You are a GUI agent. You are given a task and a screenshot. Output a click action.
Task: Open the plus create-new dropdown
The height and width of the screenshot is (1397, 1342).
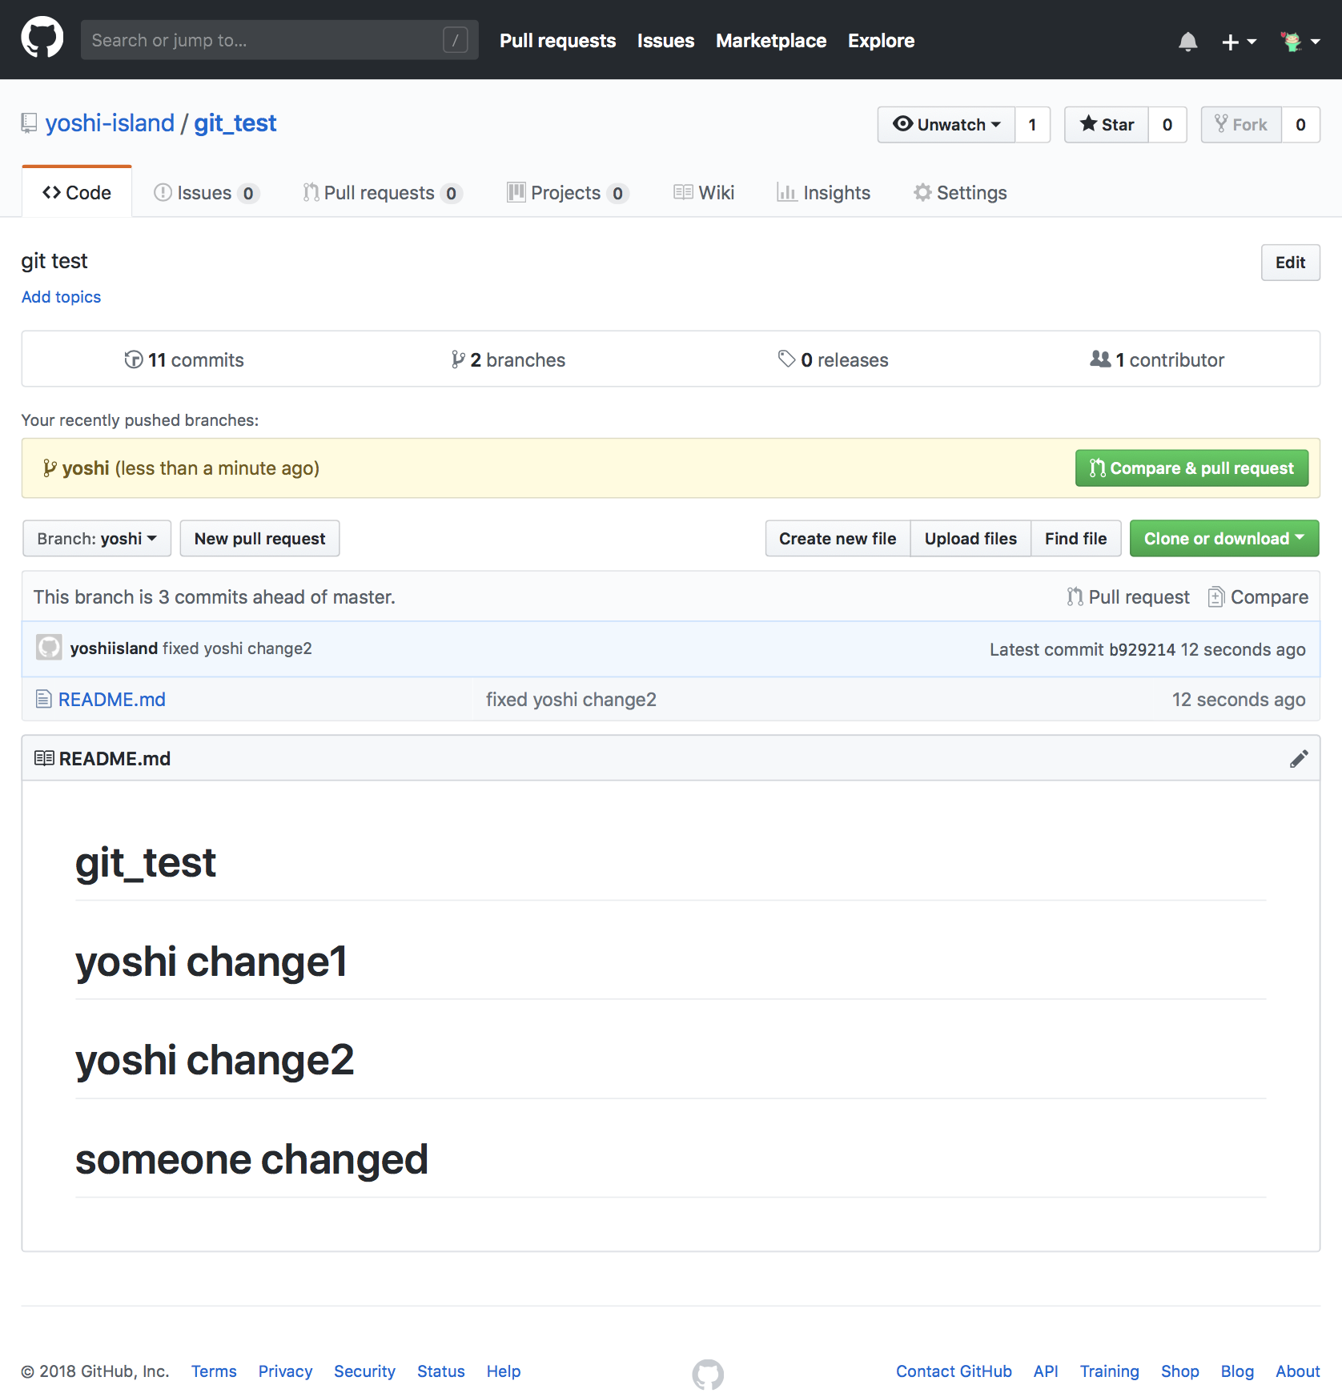click(x=1239, y=41)
